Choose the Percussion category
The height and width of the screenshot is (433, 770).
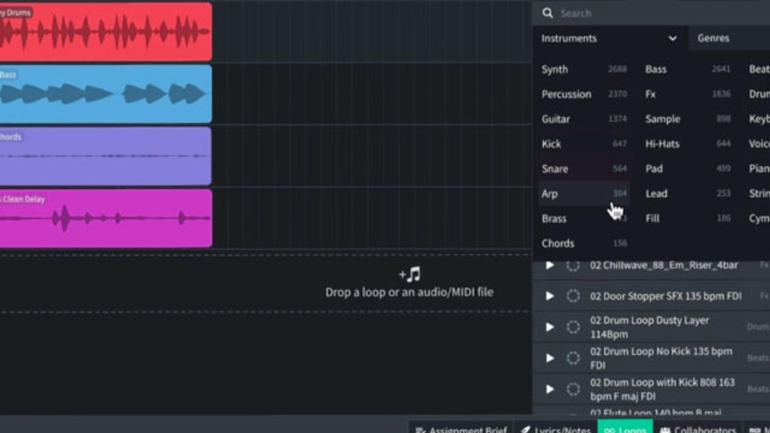click(566, 94)
